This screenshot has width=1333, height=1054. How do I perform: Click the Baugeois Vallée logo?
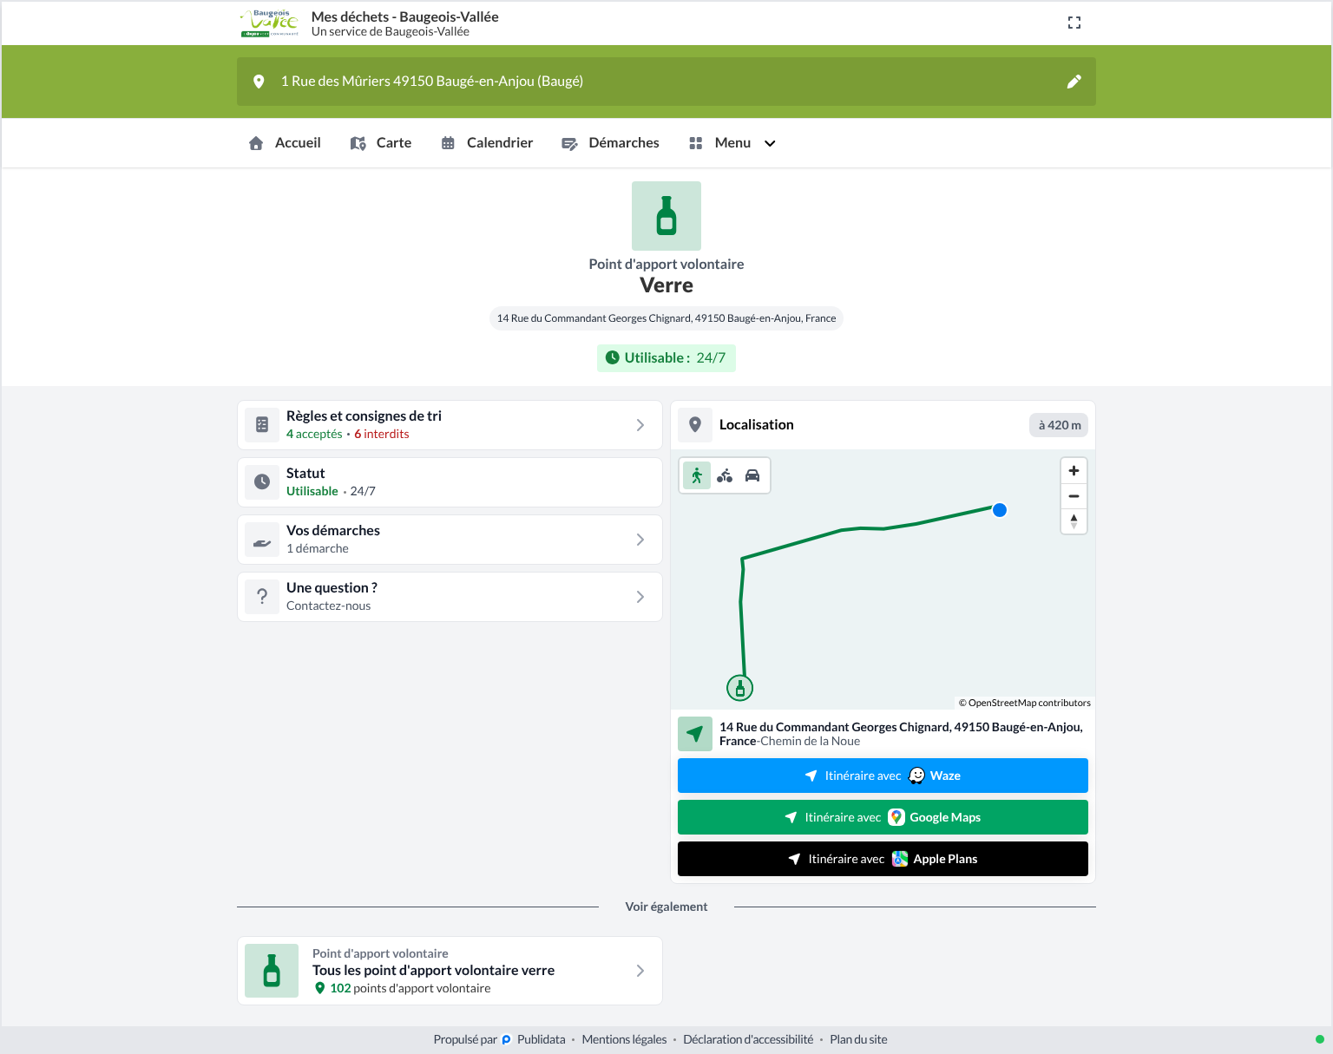tap(270, 23)
